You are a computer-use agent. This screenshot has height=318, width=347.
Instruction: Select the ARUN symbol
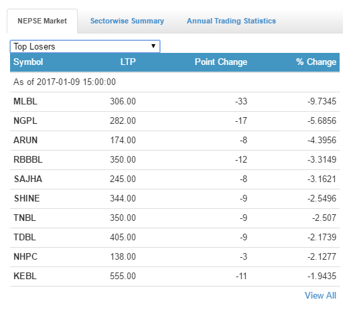click(x=25, y=140)
